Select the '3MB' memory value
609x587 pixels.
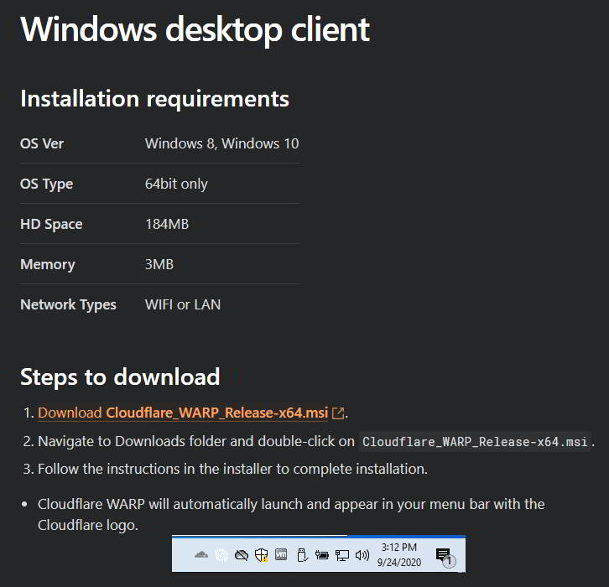pos(159,265)
